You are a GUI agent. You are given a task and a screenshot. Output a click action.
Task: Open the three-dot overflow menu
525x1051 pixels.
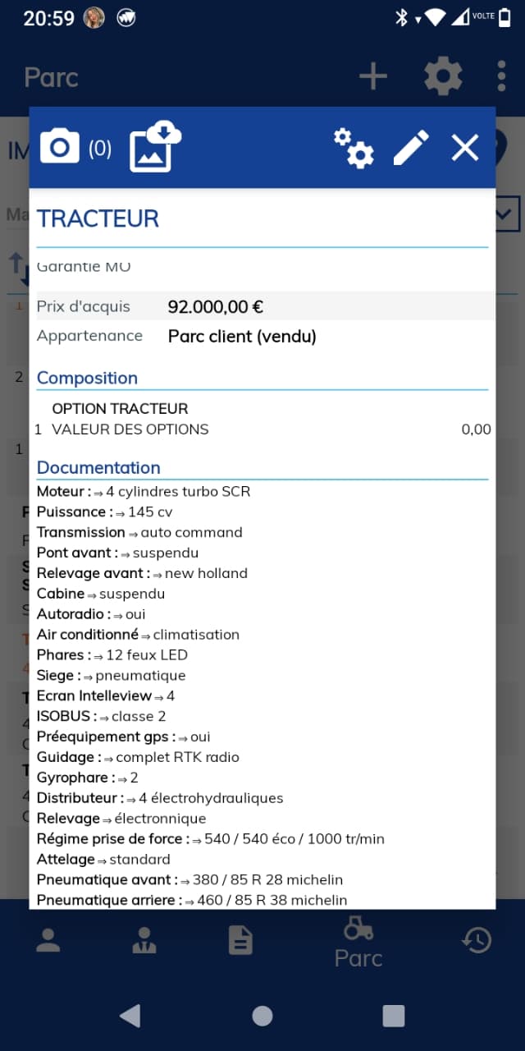coord(501,76)
